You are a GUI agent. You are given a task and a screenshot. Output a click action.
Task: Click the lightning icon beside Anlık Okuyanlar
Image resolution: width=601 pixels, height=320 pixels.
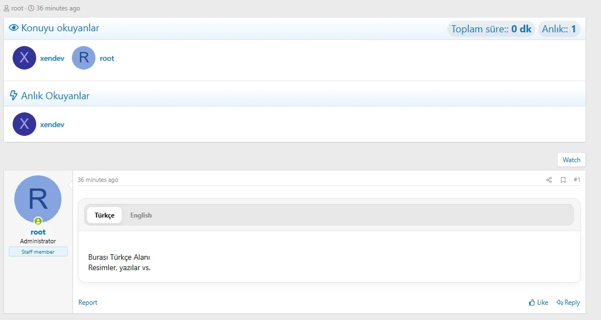click(14, 96)
